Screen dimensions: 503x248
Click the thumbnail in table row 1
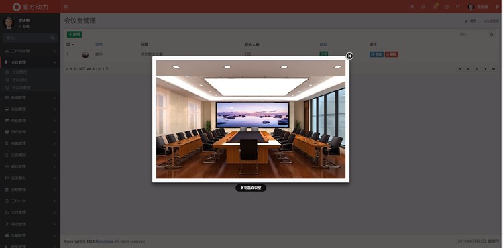click(85, 54)
